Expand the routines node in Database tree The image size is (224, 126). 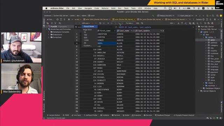click(x=204, y=86)
